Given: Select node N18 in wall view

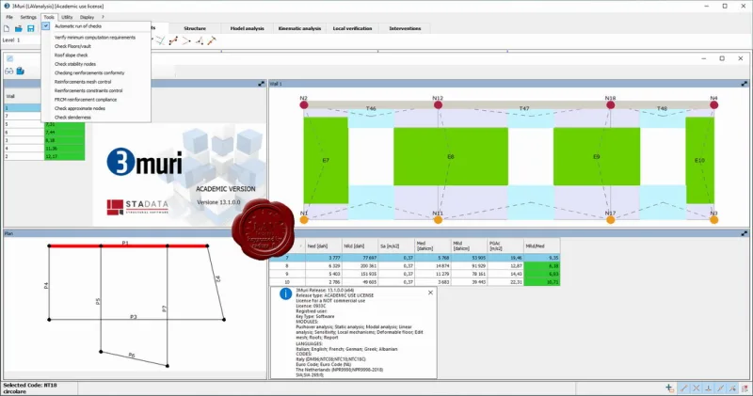Looking at the screenshot, I should click(610, 104).
